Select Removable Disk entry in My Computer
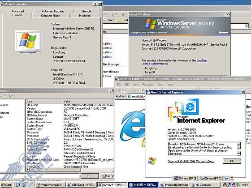Image resolution: width=251 pixels, height=188 pixels. [x=111, y=72]
